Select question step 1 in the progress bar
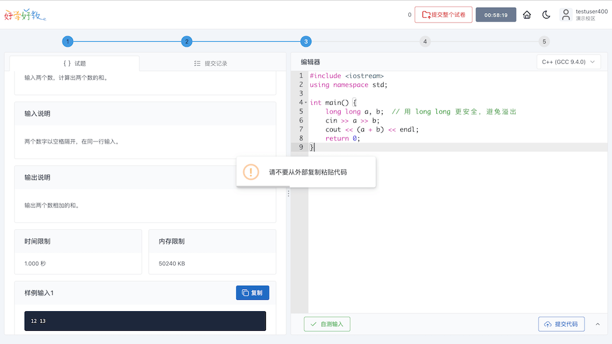This screenshot has height=344, width=612. tap(68, 41)
